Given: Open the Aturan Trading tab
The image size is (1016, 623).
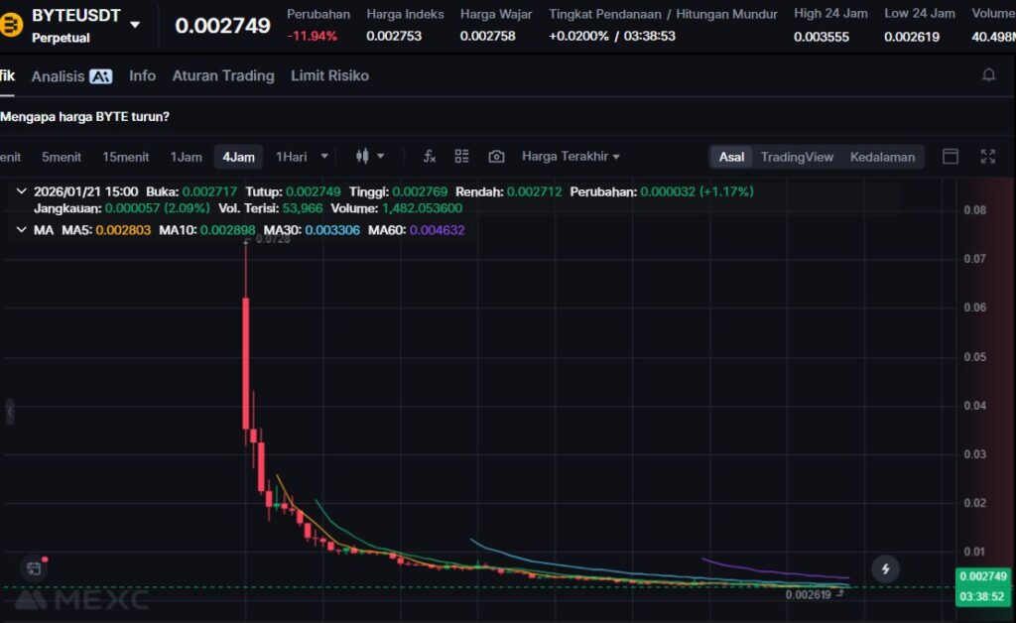Looking at the screenshot, I should (x=223, y=75).
